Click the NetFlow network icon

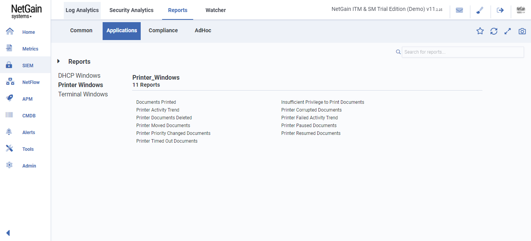click(x=10, y=82)
